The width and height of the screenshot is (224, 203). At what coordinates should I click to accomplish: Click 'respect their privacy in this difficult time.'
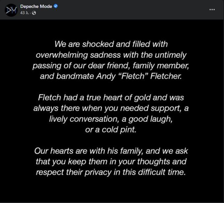pyautogui.click(x=111, y=172)
